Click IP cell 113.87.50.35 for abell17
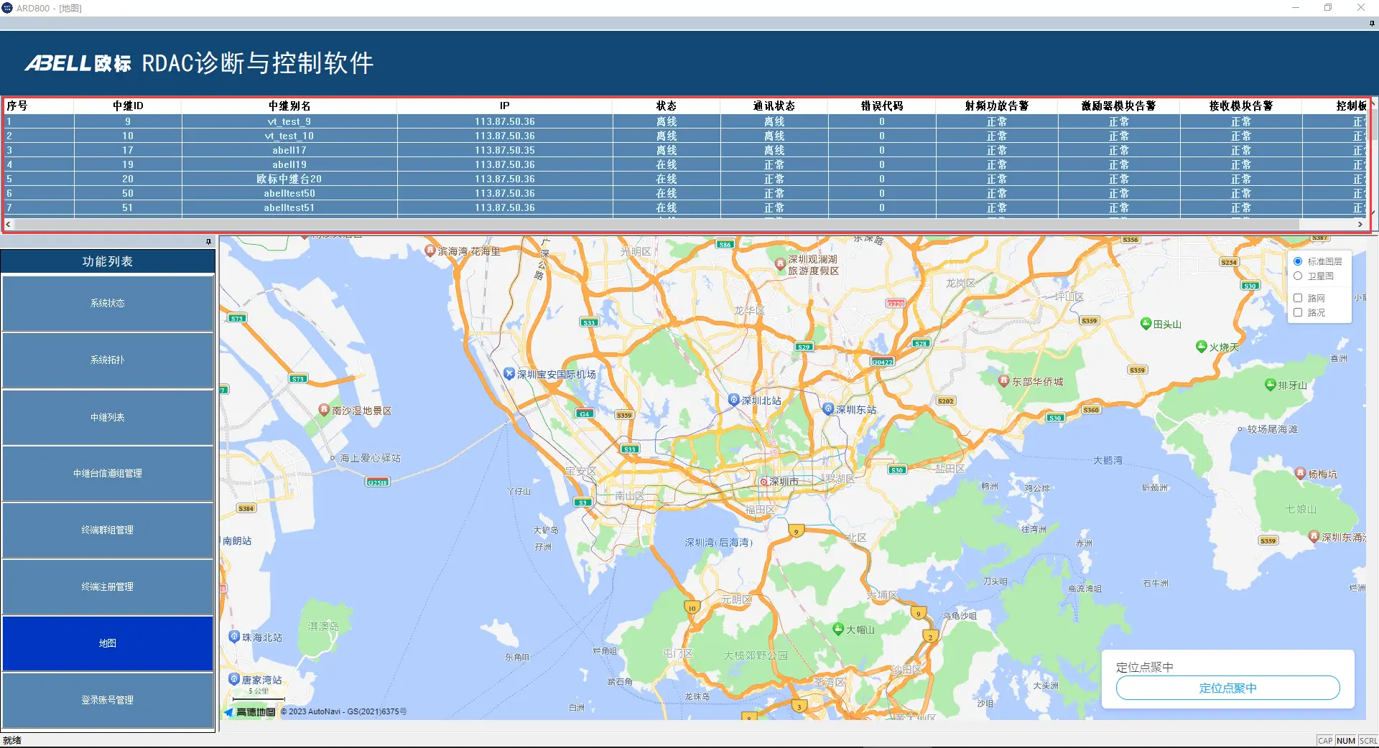 (505, 150)
